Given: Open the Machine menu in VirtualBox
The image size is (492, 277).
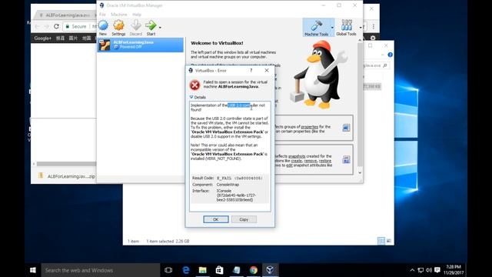Looking at the screenshot, I should (119, 15).
